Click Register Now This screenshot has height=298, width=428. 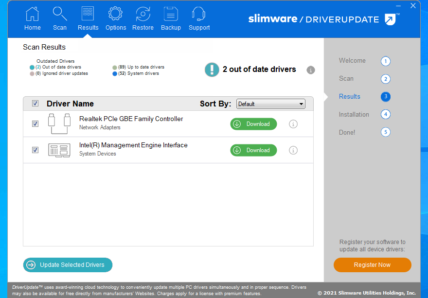[372, 265]
